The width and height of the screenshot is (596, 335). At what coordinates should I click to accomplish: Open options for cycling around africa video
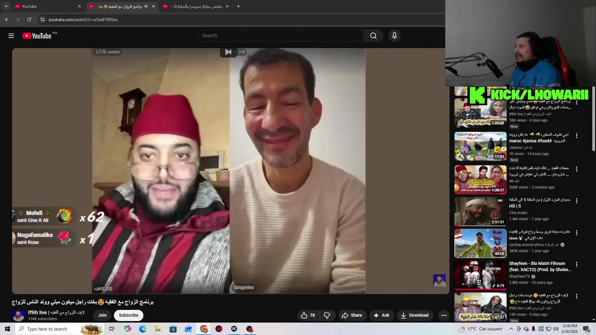click(x=576, y=232)
